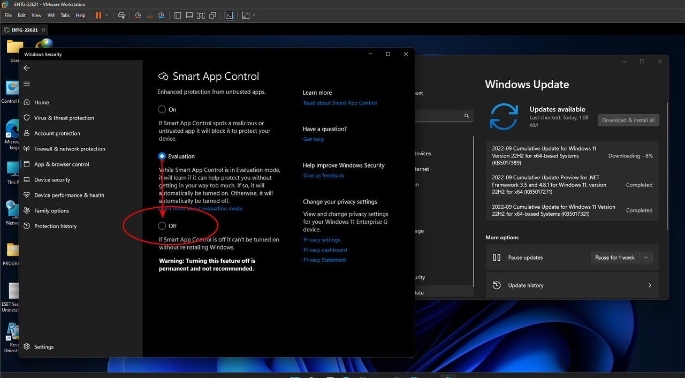This screenshot has height=378, width=685.
Task: Close the ENTG-22621 tab
Action: pyautogui.click(x=44, y=30)
